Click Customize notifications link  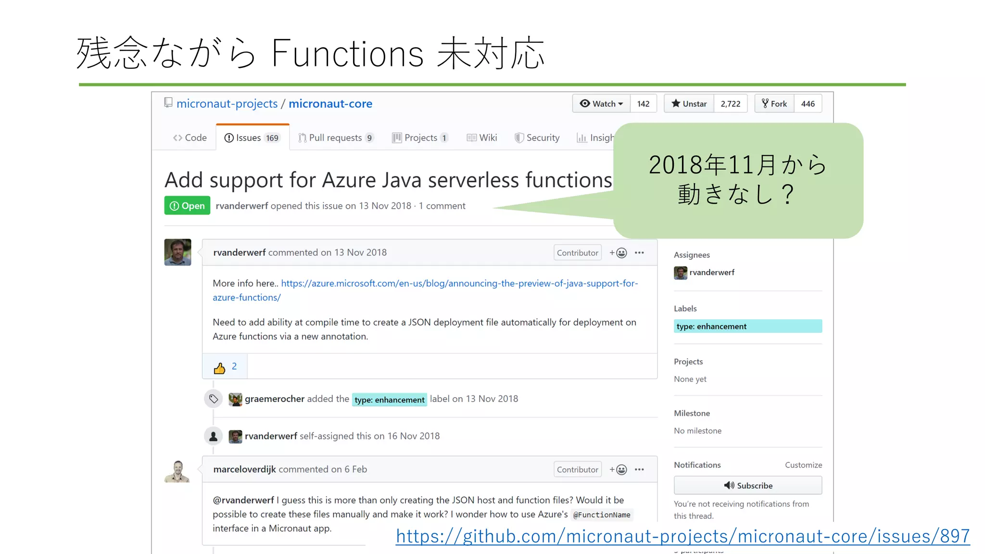(804, 465)
